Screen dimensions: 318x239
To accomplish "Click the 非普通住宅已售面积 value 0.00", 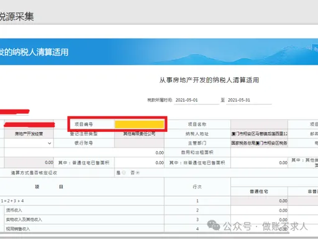I will (x=259, y=162).
